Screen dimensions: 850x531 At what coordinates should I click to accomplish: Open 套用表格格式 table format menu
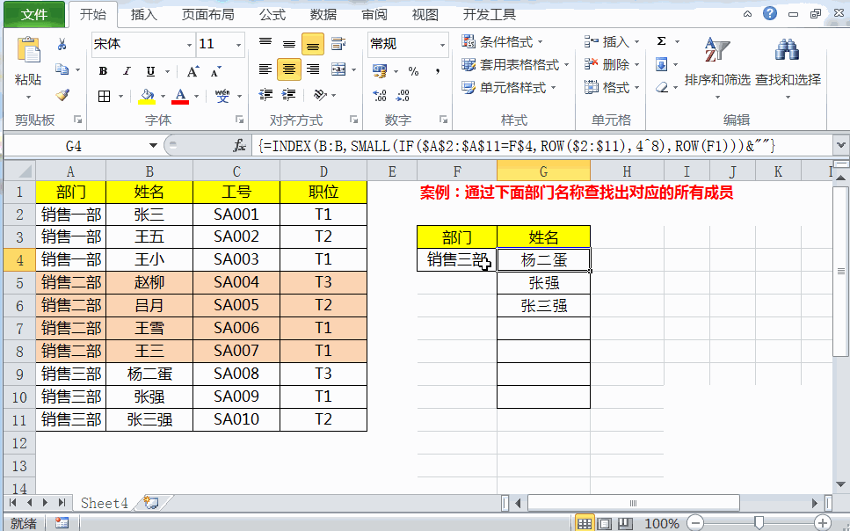click(515, 64)
